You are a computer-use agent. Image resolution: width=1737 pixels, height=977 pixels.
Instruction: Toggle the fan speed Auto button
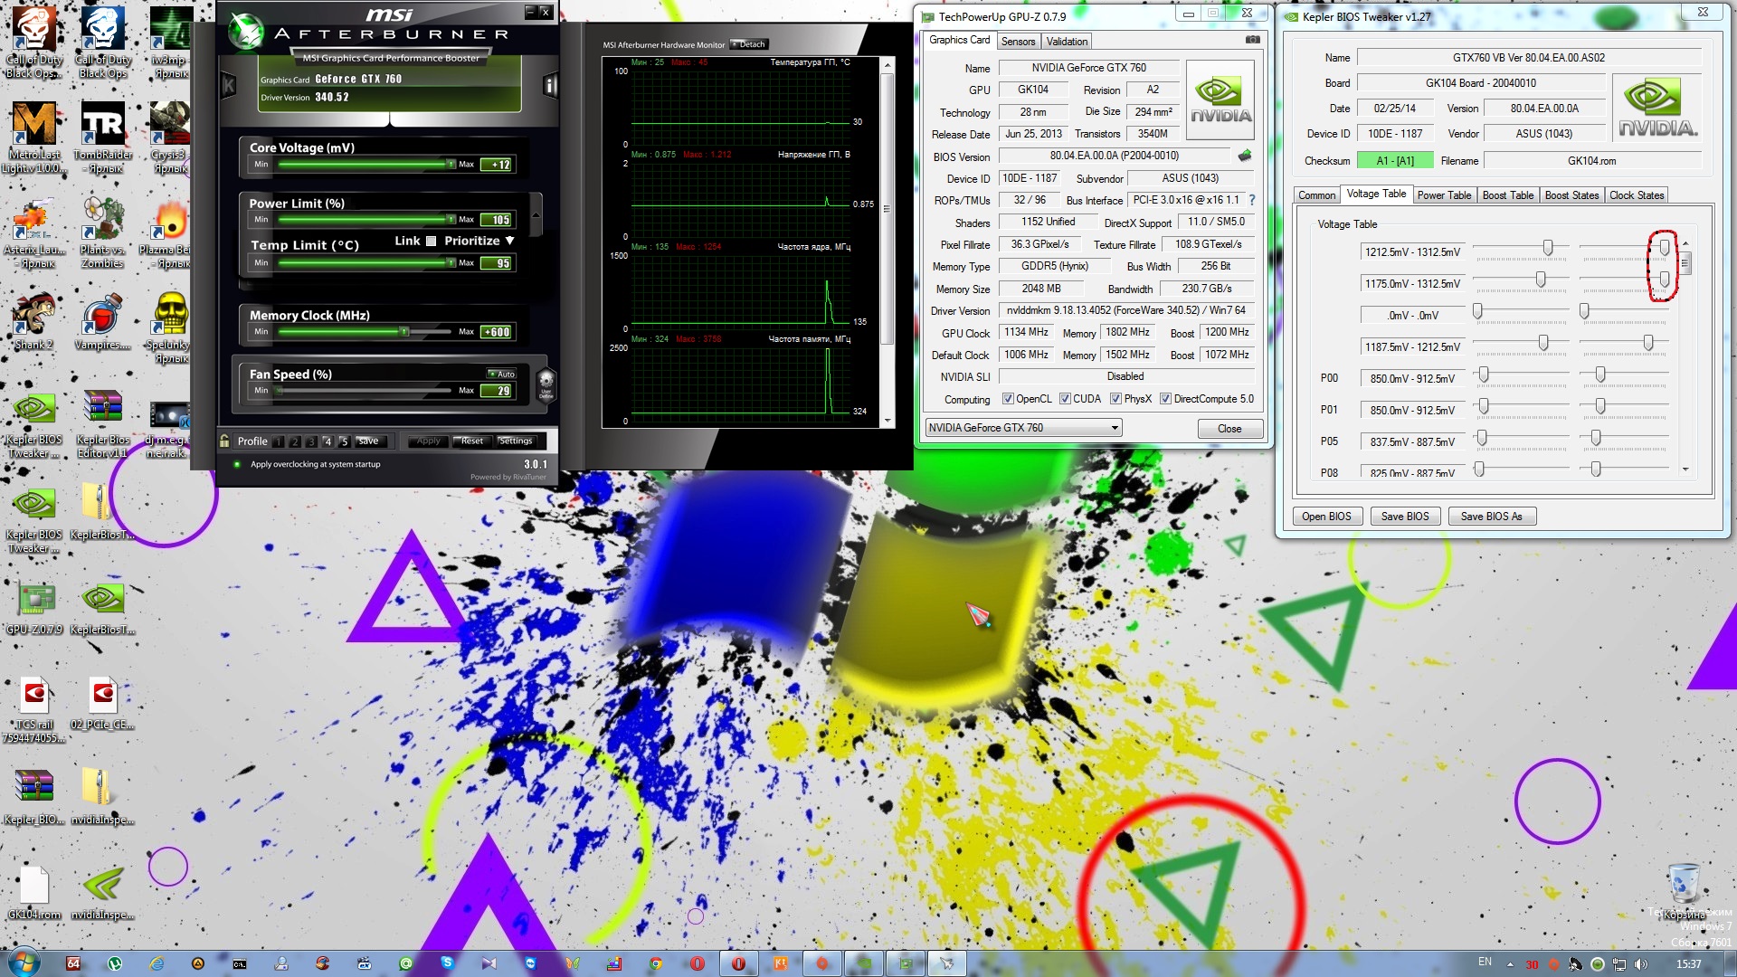coord(501,374)
